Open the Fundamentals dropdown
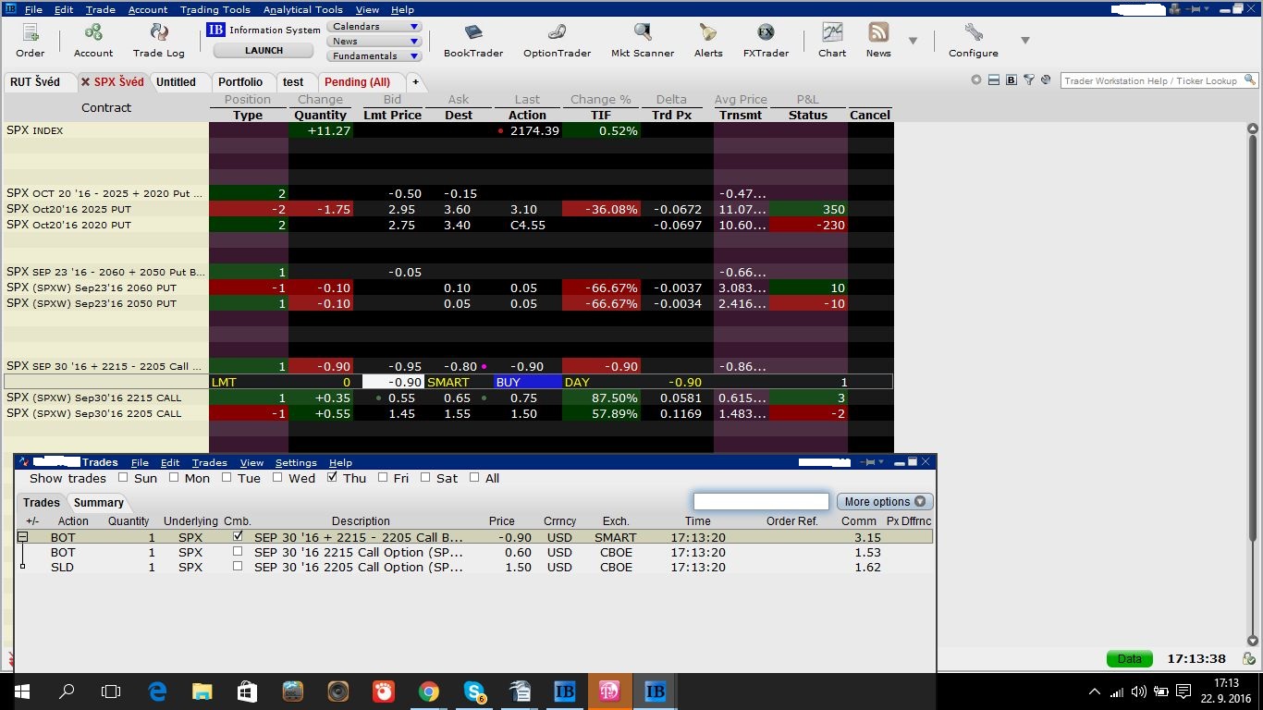 point(374,56)
